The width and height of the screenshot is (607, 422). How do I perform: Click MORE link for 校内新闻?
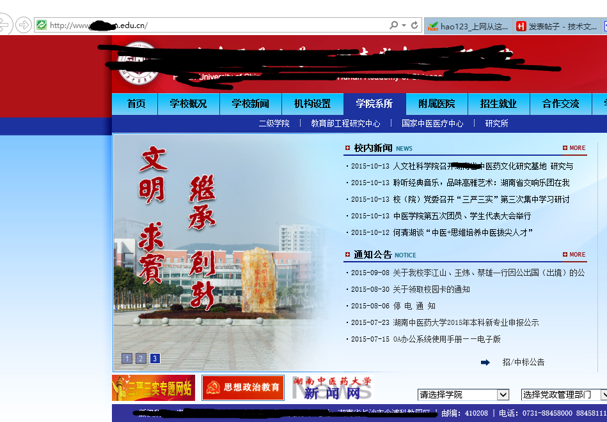point(574,147)
